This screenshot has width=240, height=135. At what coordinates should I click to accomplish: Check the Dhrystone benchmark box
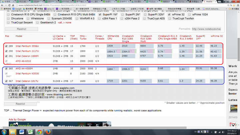coord(8,19)
